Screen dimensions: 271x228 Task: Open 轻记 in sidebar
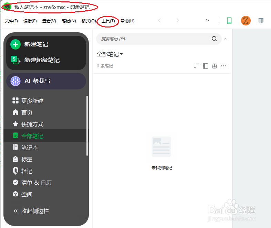click(x=46, y=171)
